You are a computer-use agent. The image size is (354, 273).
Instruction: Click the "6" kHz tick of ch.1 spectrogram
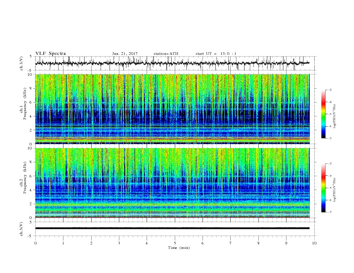pos(31,102)
